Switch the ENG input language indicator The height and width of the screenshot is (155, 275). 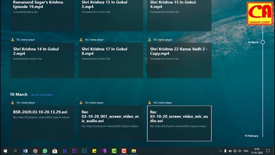[246, 151]
